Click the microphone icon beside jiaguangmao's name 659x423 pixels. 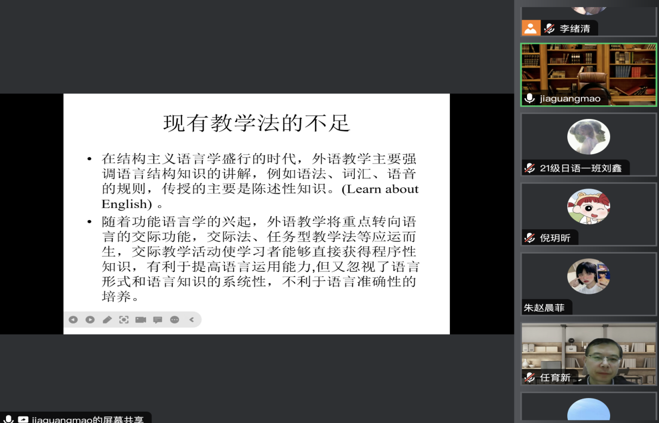click(530, 99)
